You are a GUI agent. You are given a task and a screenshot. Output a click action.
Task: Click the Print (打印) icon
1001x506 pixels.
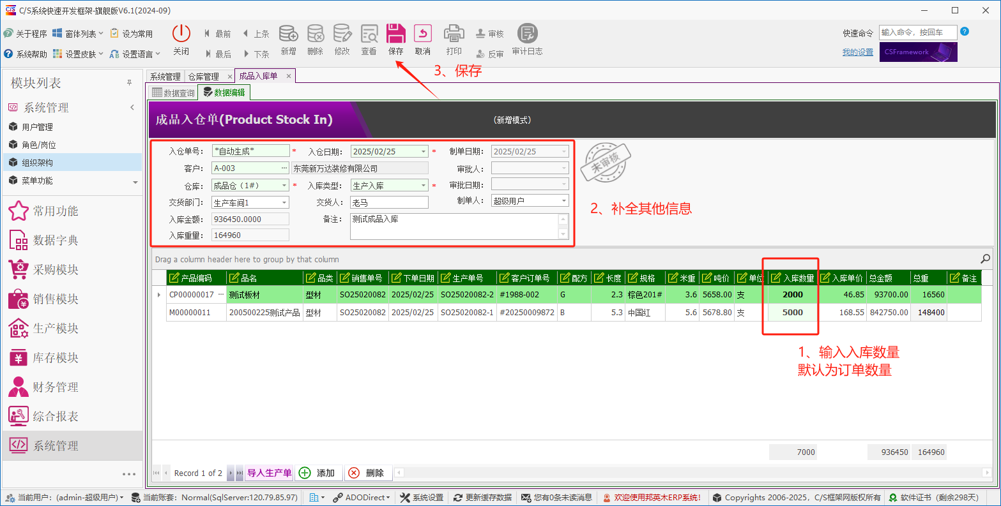point(454,40)
